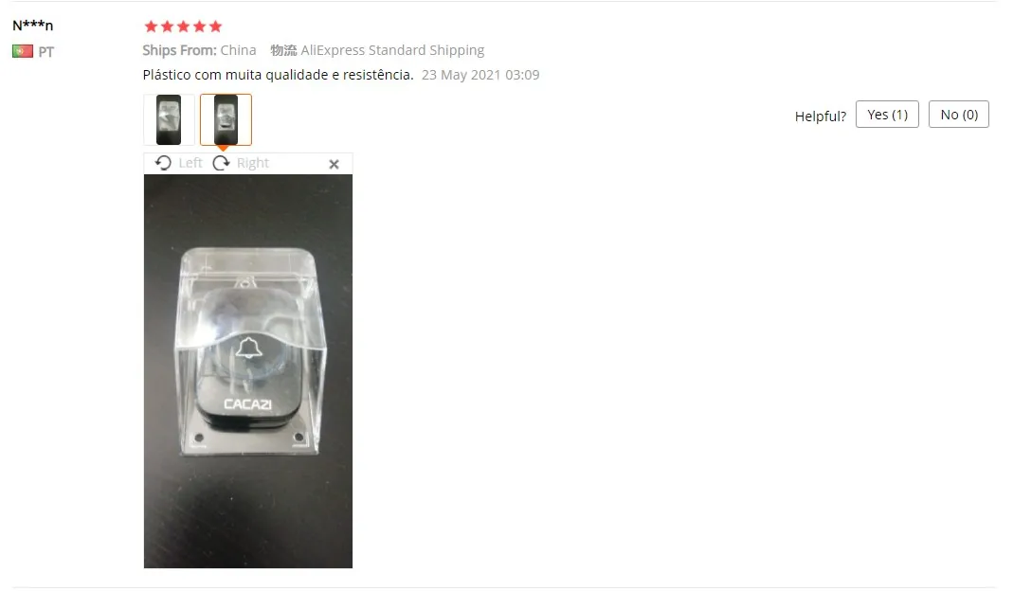Click the orange pointer below selected thumbnail
Screen dimensions: 1013x591
223,149
